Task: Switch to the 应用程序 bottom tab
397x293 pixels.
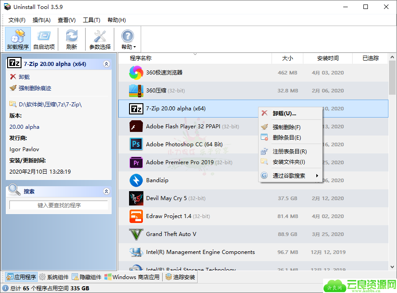Action: click(x=21, y=277)
